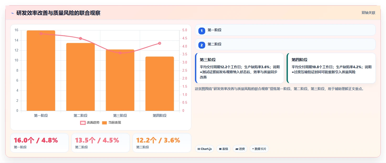Click the right axis value 5.0

coord(185,30)
